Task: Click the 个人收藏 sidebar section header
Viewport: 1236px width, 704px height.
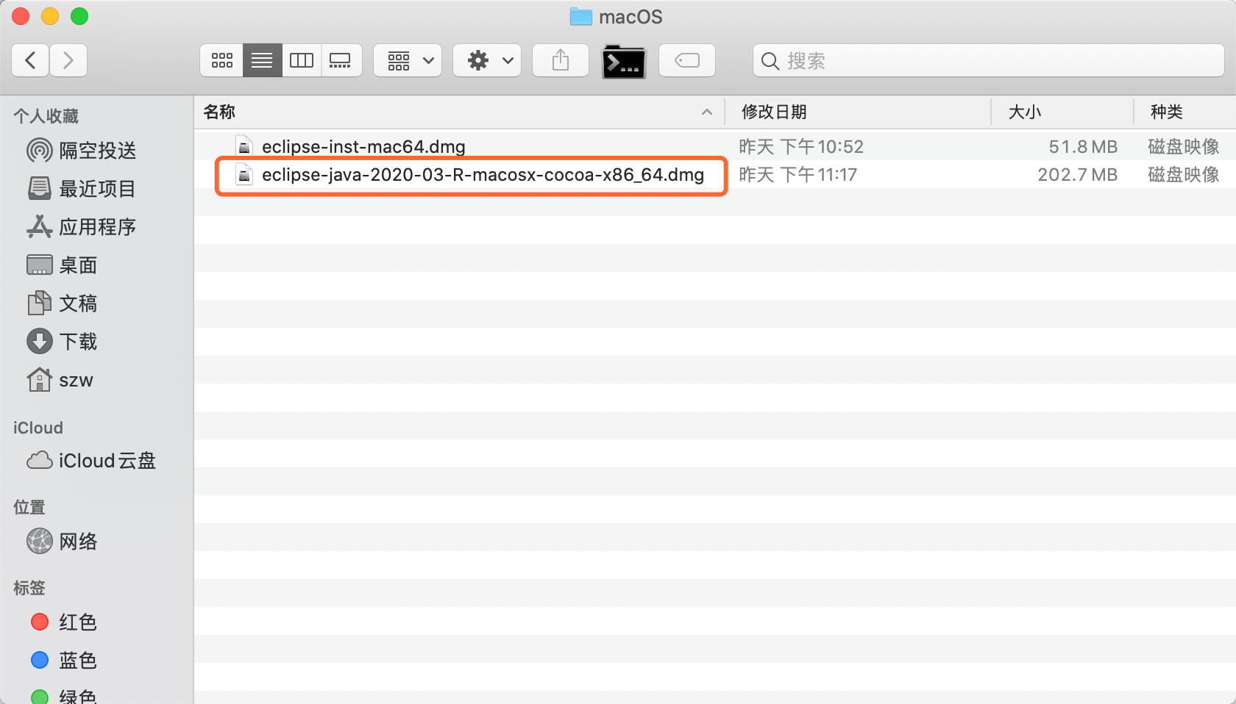Action: point(46,116)
